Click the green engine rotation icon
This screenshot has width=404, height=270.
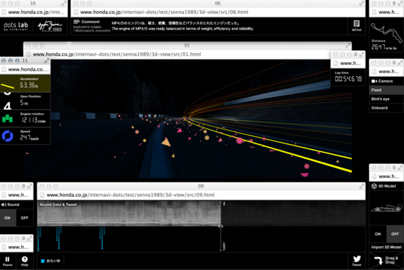coord(8,119)
